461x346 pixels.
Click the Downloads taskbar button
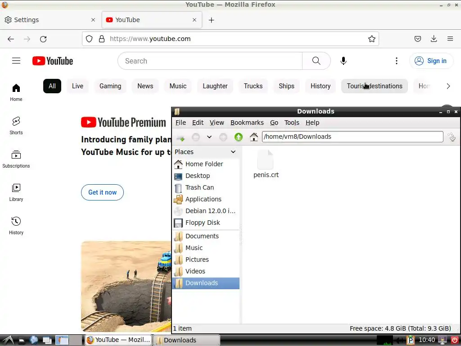186,340
